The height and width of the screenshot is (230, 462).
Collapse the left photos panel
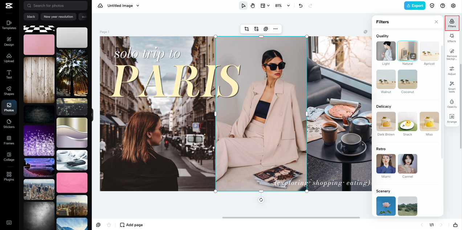92,115
